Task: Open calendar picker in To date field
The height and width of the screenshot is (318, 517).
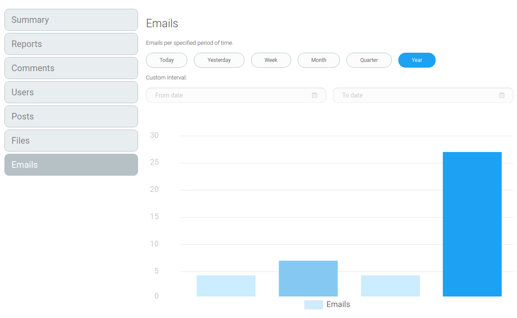Action: click(502, 95)
